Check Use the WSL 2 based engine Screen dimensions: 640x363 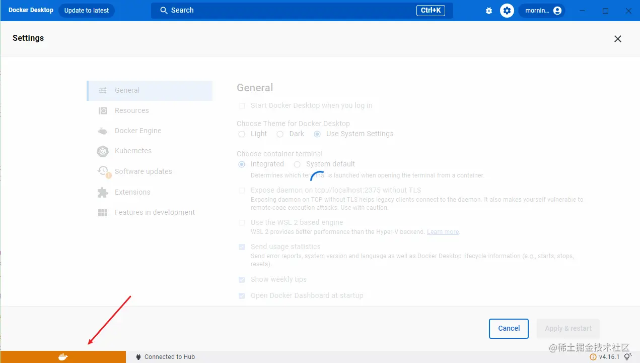point(242,223)
